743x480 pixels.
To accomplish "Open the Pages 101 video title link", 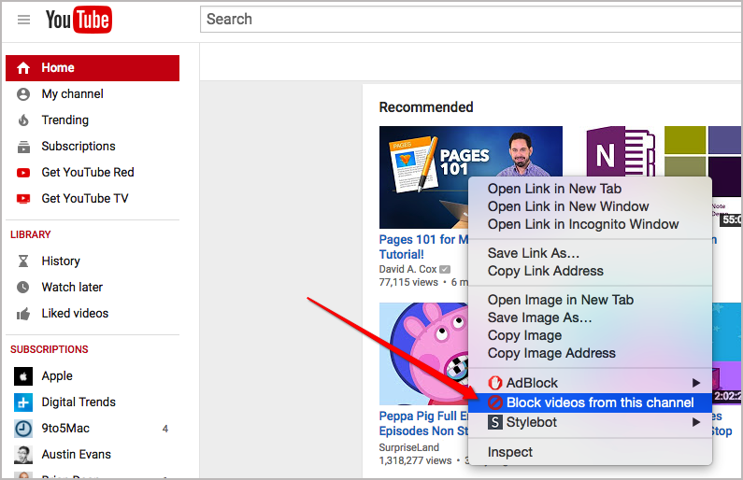I will [423, 247].
